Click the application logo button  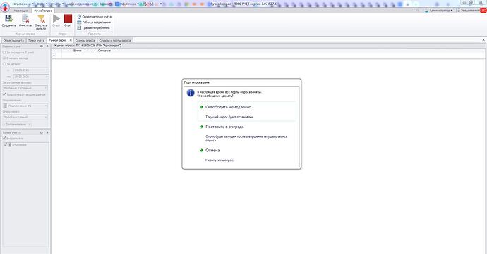pos(5,6)
